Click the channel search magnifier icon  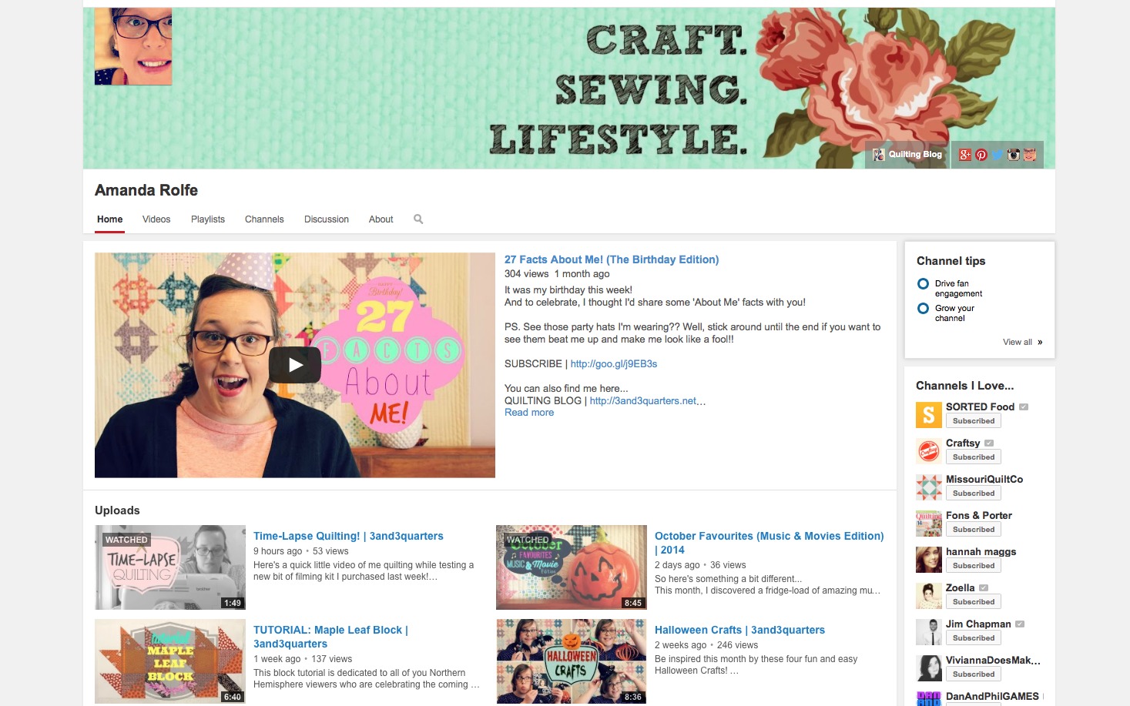[x=418, y=219]
